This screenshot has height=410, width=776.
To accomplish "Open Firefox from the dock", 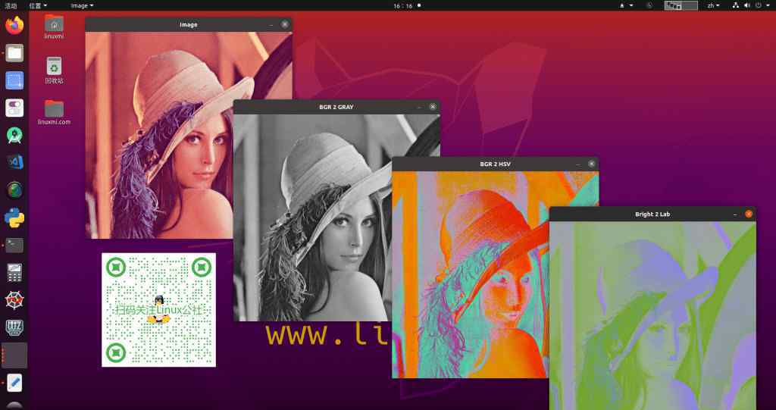I will [14, 25].
